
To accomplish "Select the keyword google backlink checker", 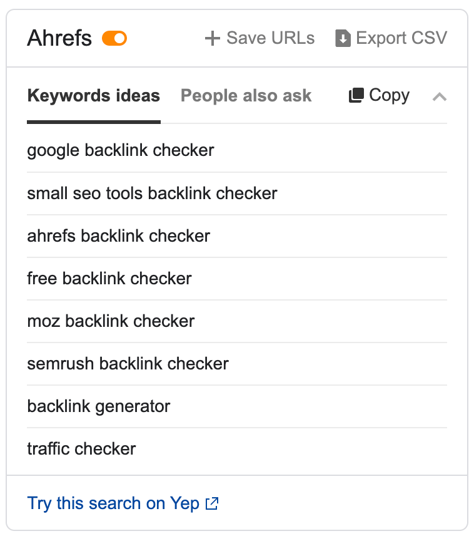I will [120, 150].
